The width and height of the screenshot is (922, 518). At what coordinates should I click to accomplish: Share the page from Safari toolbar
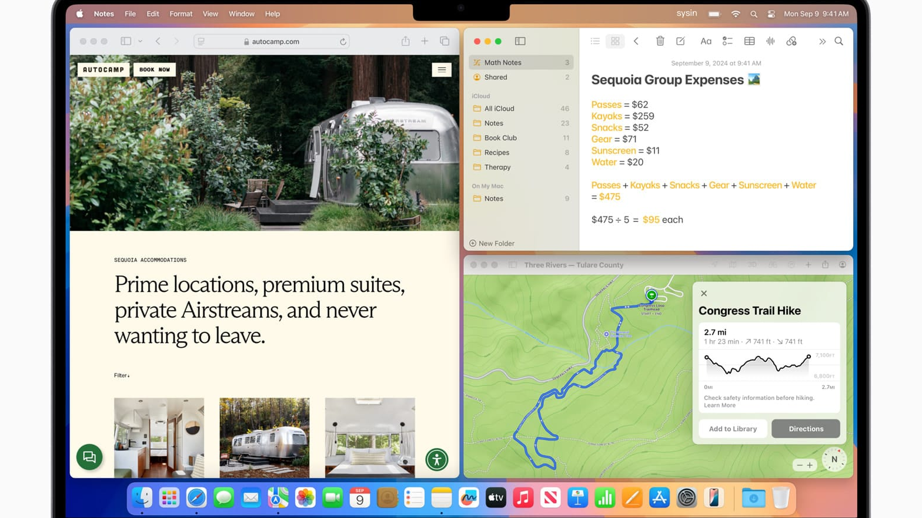[x=405, y=41]
